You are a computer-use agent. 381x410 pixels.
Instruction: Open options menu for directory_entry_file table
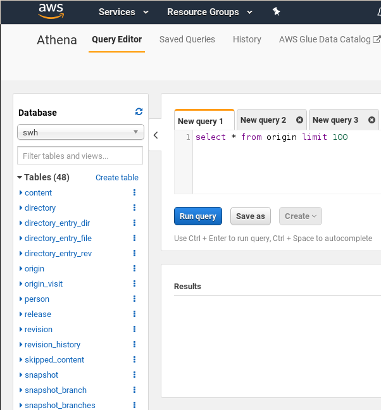(134, 238)
